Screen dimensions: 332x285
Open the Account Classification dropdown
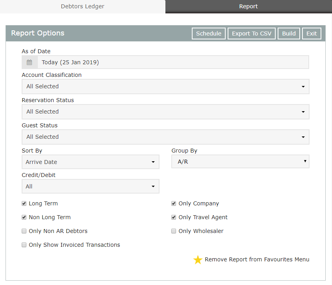click(165, 86)
